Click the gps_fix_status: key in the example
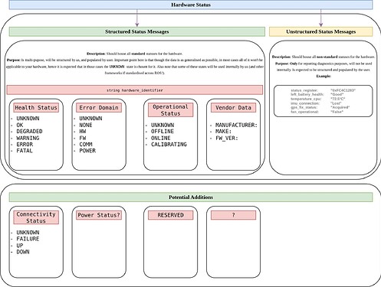Screen dimensions: 381x287 (304, 107)
